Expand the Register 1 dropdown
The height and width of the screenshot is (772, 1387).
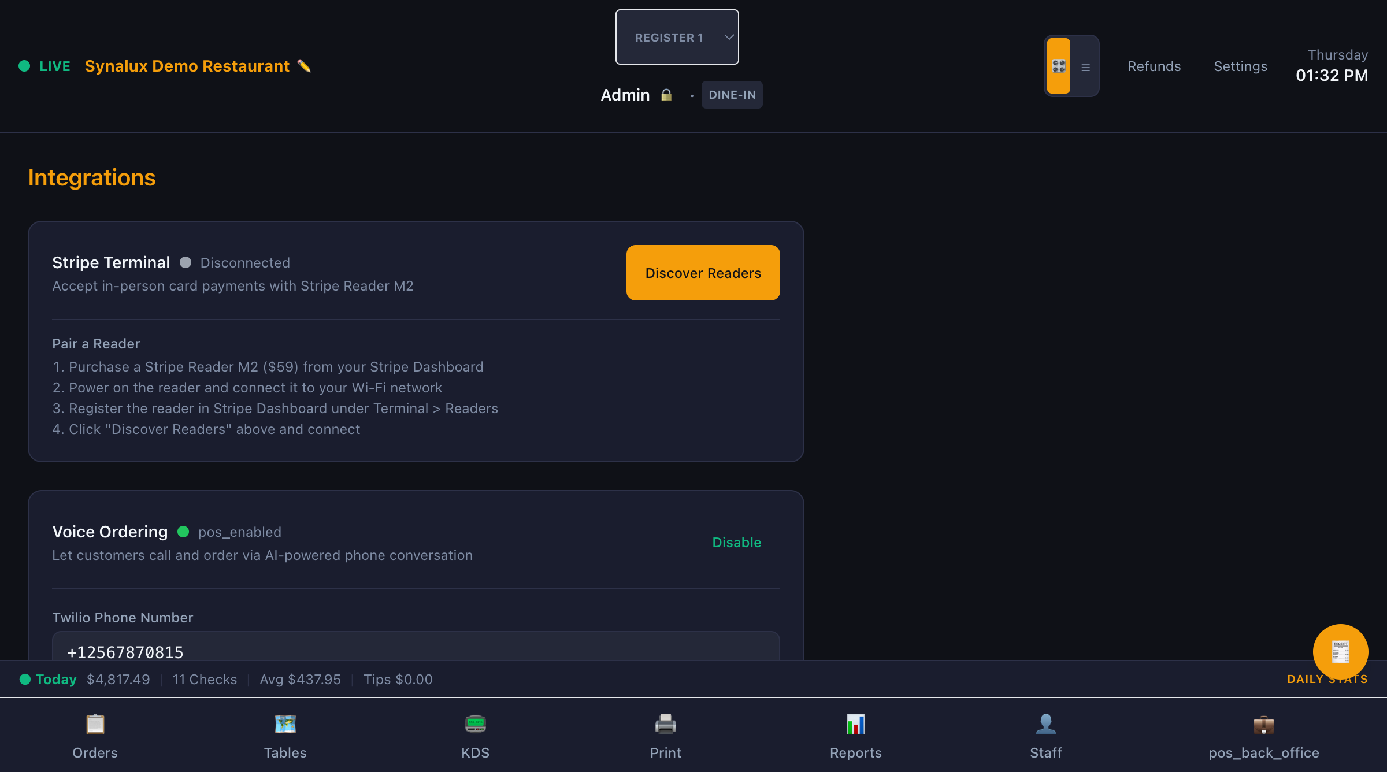677,37
